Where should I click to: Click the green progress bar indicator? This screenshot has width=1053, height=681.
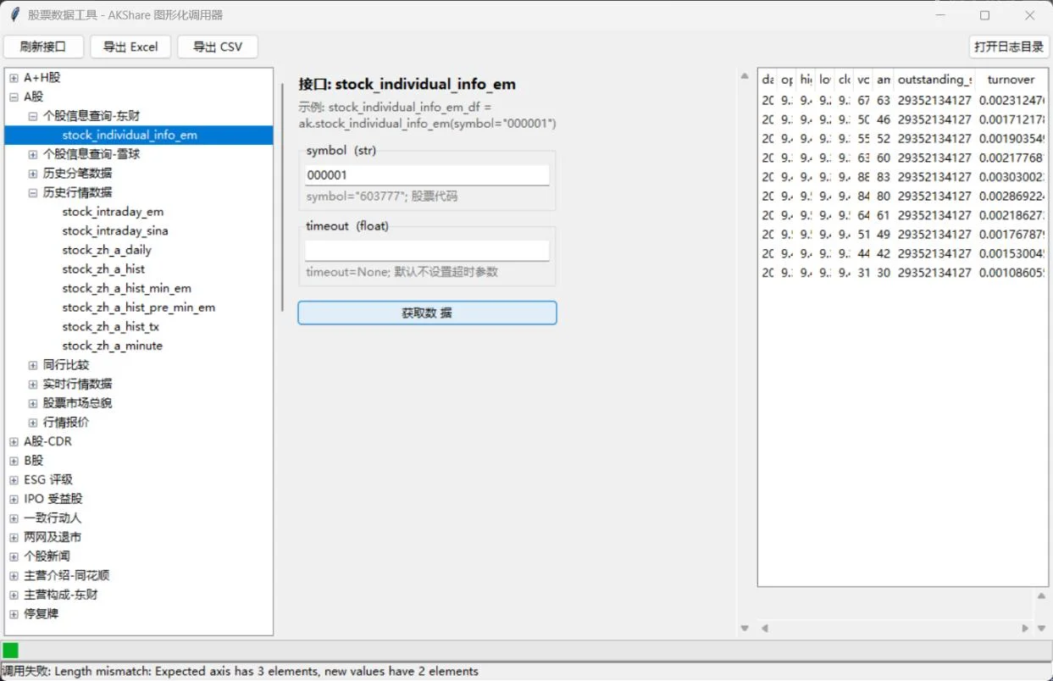coord(10,651)
